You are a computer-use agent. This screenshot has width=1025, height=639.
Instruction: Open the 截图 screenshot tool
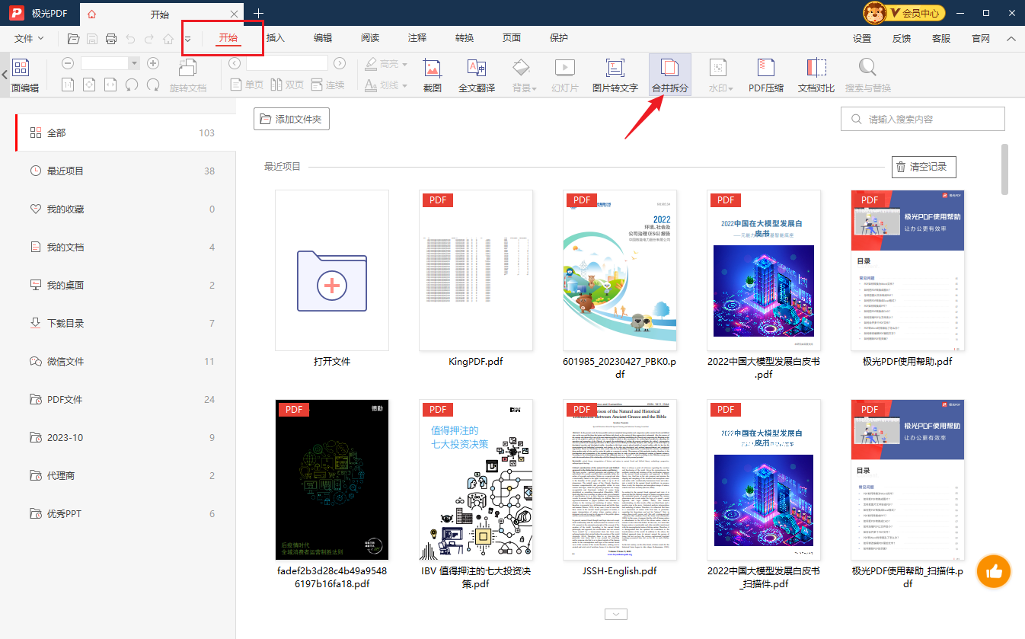coord(432,75)
